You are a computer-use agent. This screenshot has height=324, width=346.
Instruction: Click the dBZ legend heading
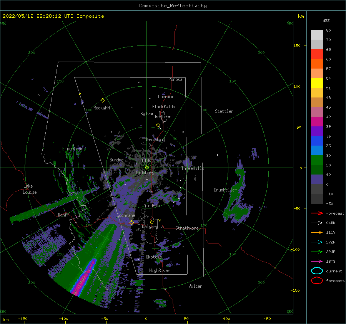click(326, 20)
